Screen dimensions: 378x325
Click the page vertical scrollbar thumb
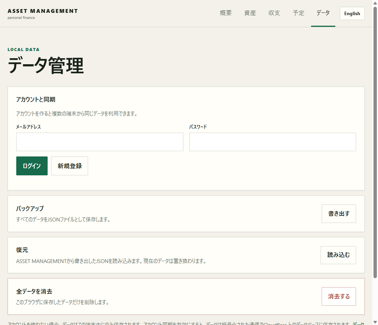[375, 142]
